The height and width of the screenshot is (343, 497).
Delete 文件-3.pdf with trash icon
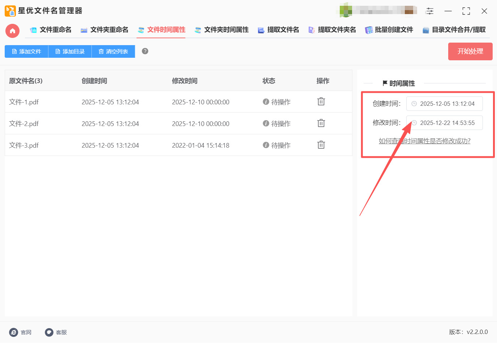tap(321, 145)
